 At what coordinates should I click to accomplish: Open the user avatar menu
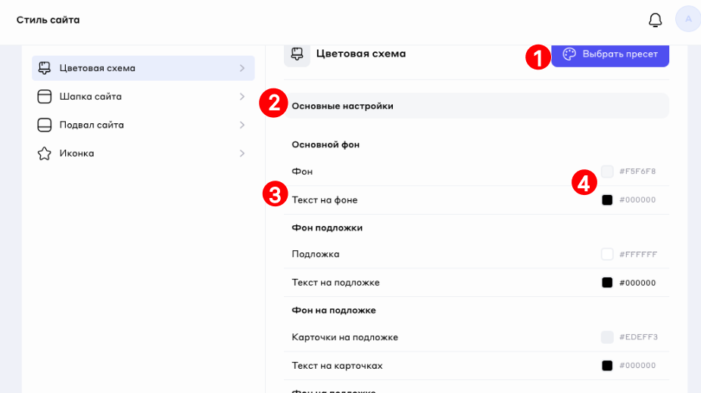tap(688, 20)
